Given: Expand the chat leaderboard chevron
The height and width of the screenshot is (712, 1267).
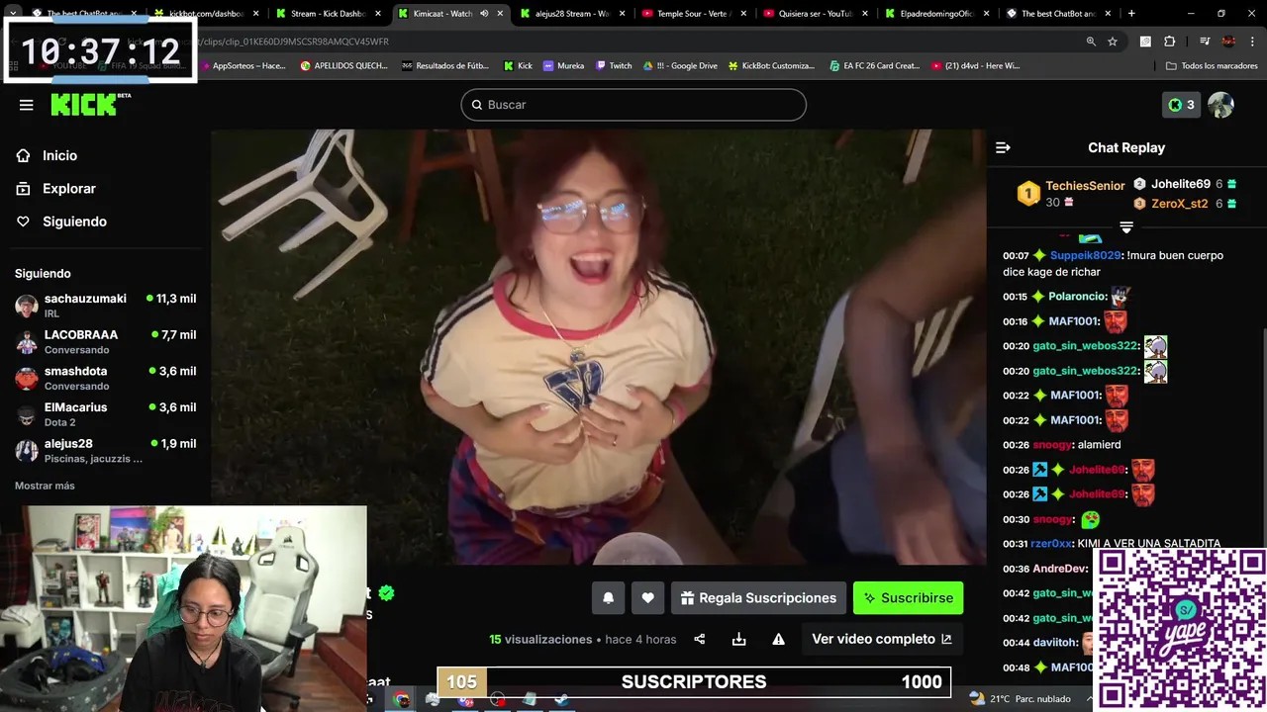Looking at the screenshot, I should [1126, 227].
